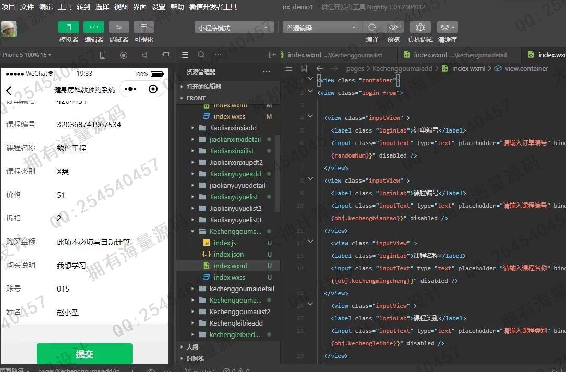Toggle the simulator (模拟器) panel button

point(68,28)
